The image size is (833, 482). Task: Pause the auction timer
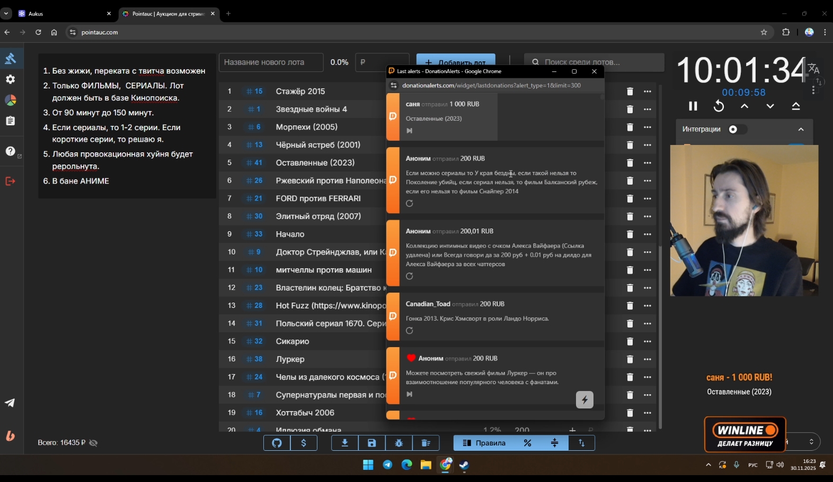pyautogui.click(x=693, y=106)
